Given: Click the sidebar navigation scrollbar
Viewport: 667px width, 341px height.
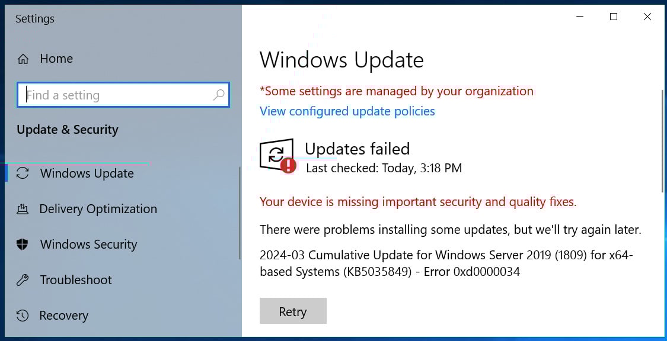Looking at the screenshot, I should (x=240, y=213).
